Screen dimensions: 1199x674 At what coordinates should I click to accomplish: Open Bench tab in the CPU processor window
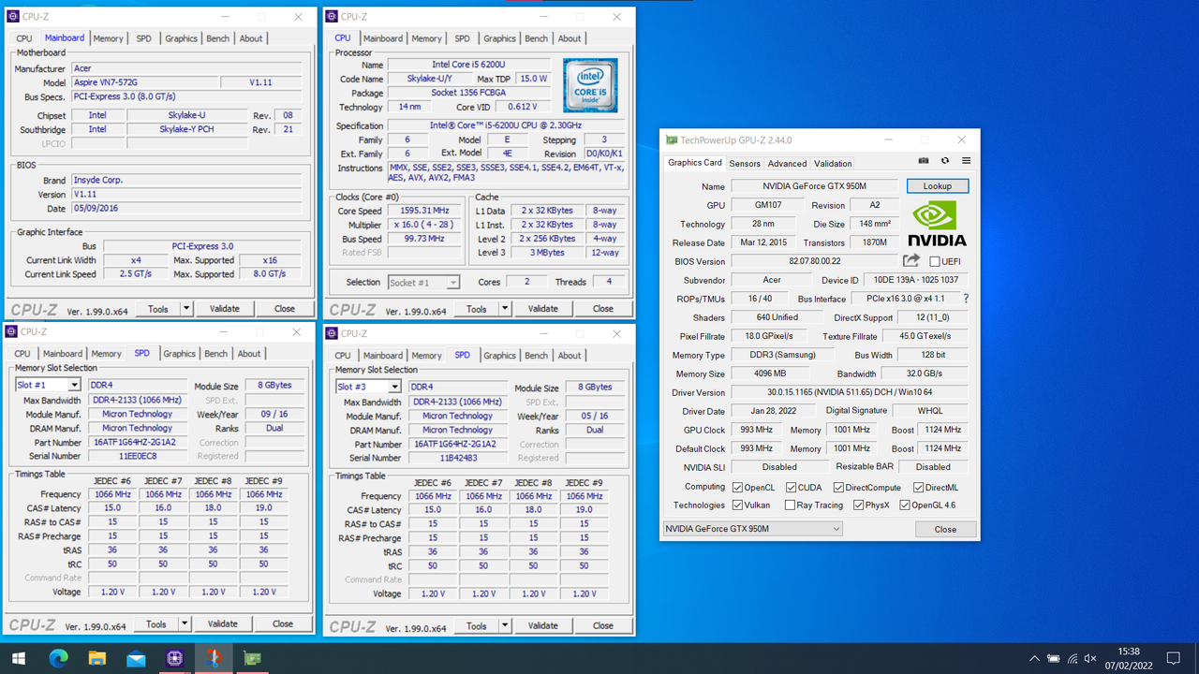click(536, 38)
